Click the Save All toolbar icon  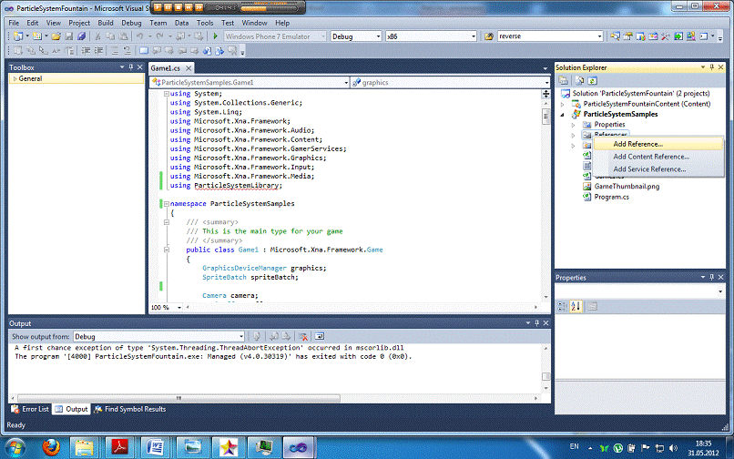pos(81,36)
